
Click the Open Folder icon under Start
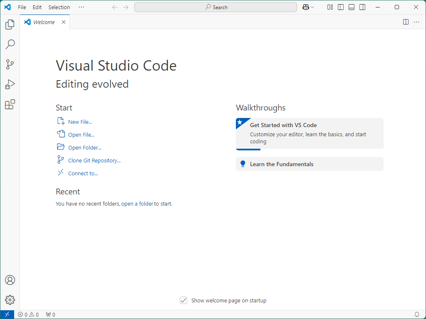click(x=61, y=147)
